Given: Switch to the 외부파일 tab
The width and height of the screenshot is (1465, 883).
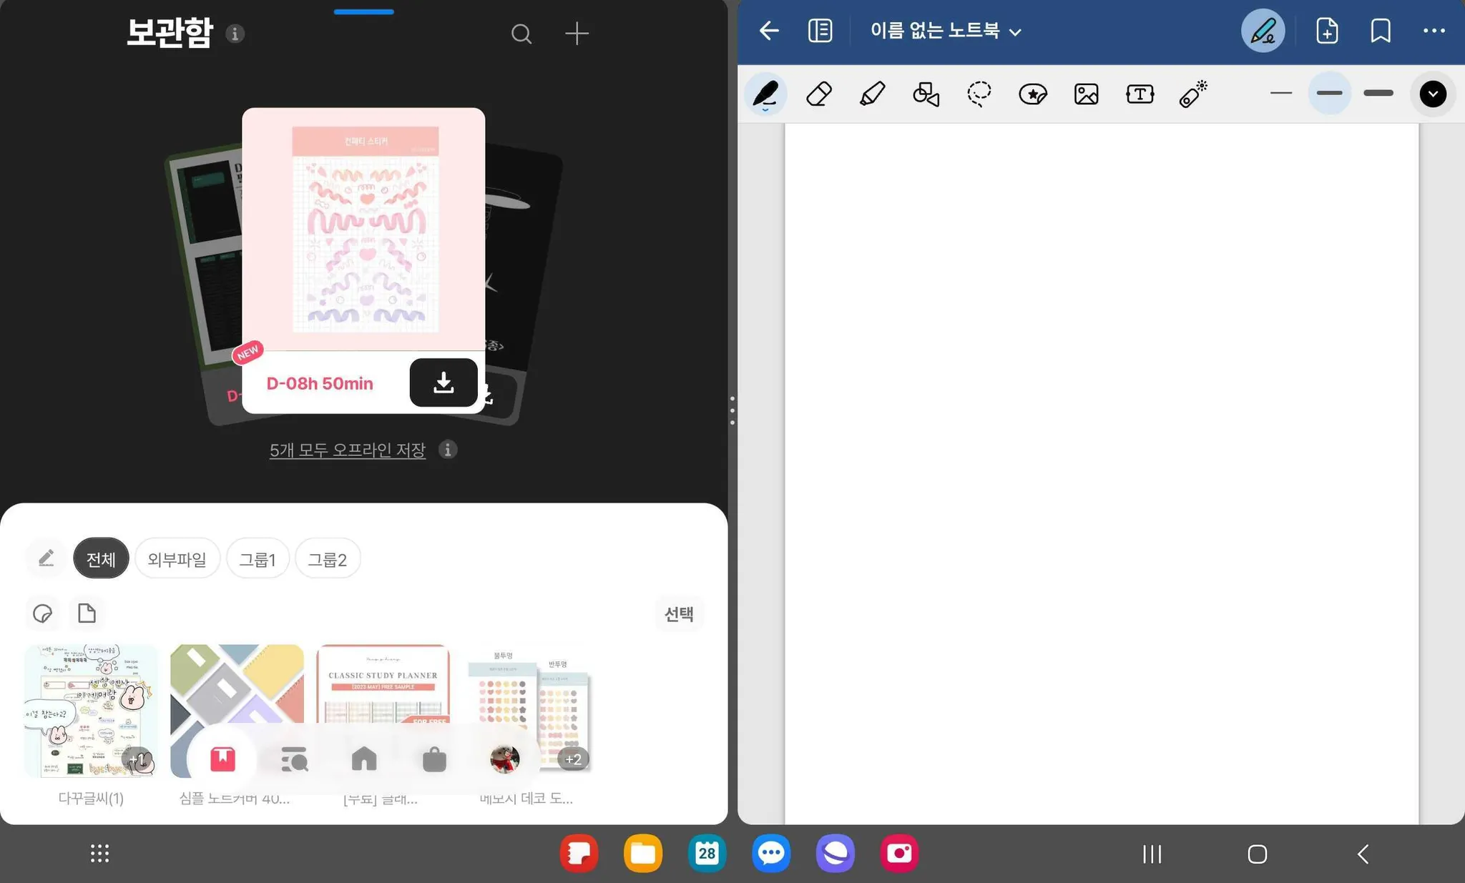Looking at the screenshot, I should [x=177, y=558].
